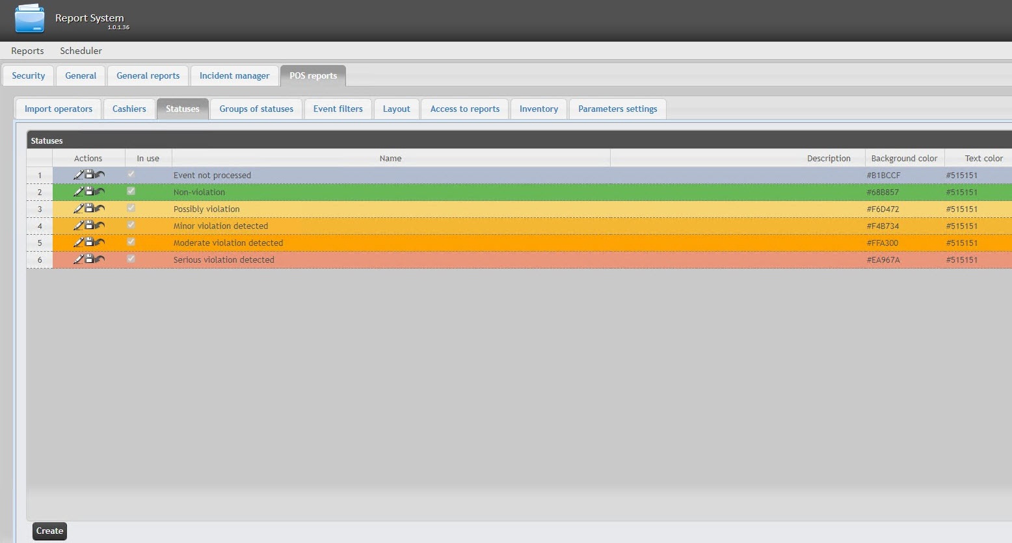This screenshot has height=543, width=1012.
Task: Open the Cashiers tab
Action: pyautogui.click(x=129, y=109)
